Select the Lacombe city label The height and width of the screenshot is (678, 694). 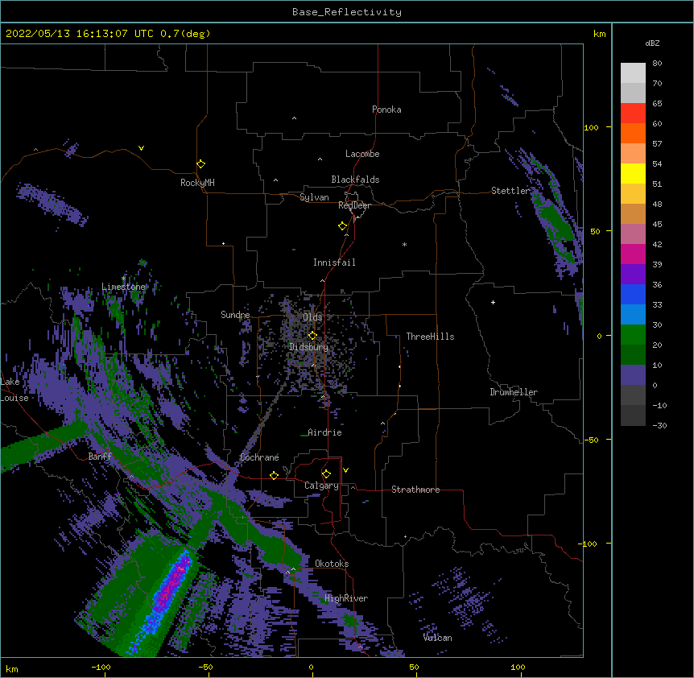tap(362, 154)
